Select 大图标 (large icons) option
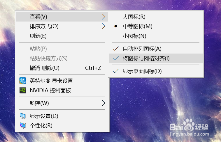Viewport: 221px width, 142px height. click(x=134, y=17)
